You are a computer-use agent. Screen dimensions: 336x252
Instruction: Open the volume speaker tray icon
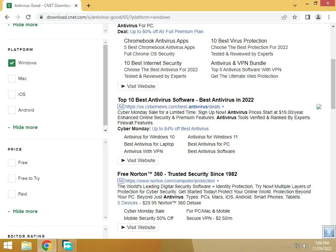click(x=305, y=246)
